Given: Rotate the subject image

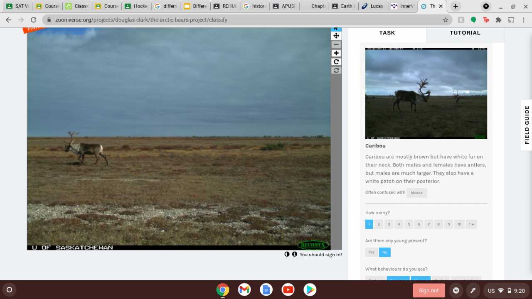Looking at the screenshot, I should click(x=336, y=62).
